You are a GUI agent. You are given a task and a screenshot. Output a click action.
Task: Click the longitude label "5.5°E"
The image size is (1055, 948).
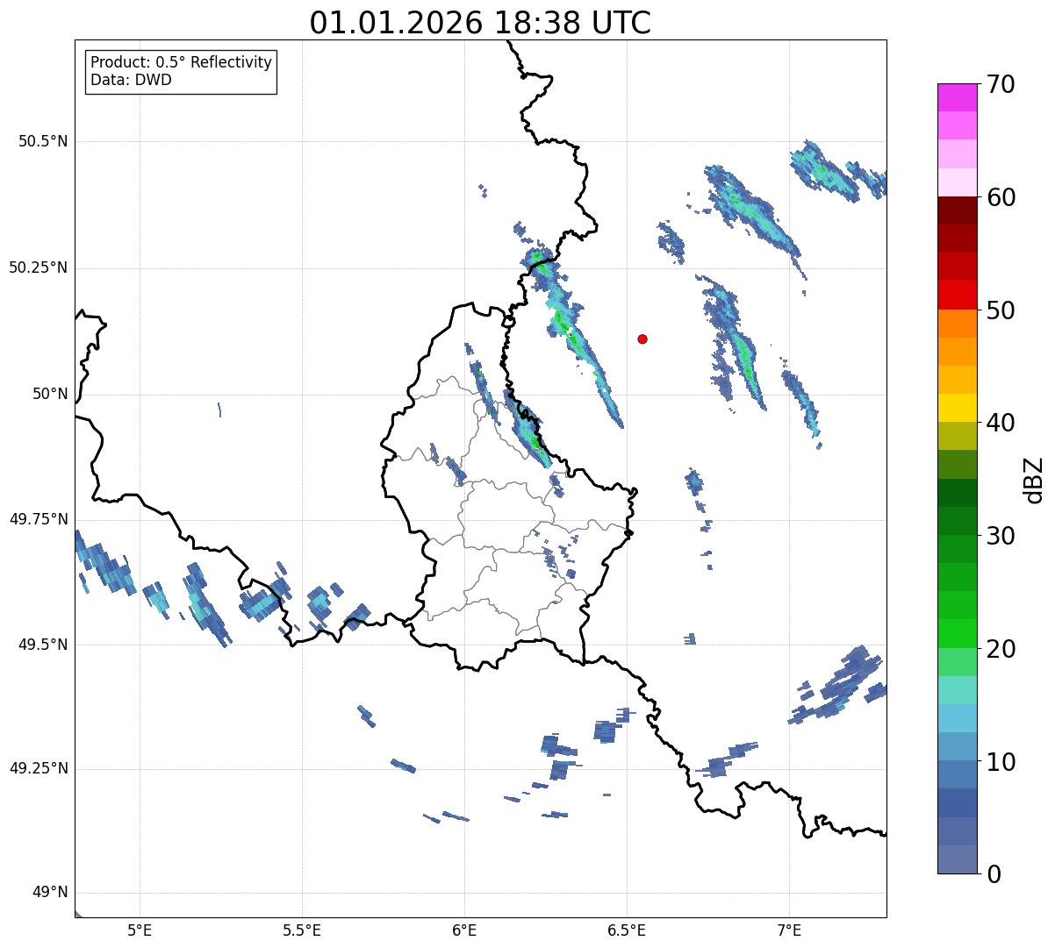click(302, 930)
